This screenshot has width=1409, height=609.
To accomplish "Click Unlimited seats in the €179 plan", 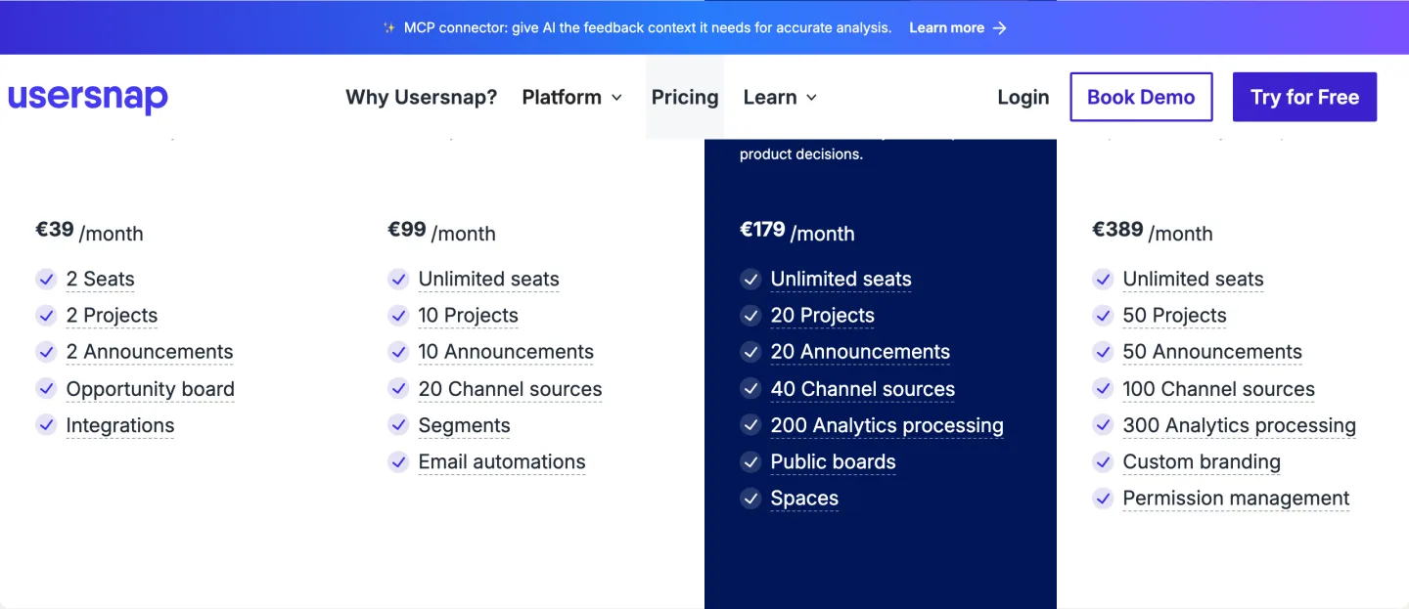I will point(841,280).
